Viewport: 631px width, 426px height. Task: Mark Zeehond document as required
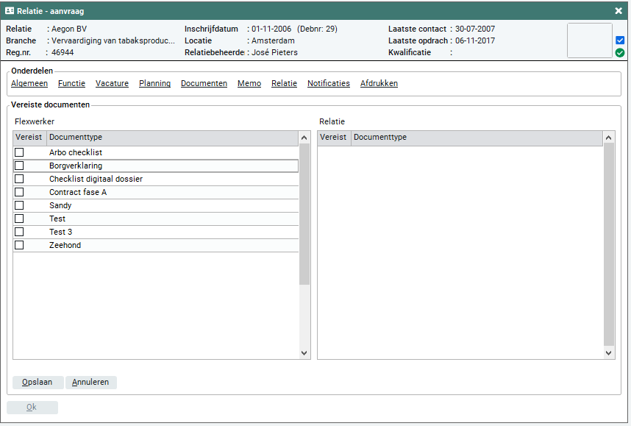19,245
